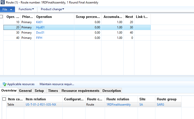This screenshot has height=119, width=194.
Task: Sort by the Accumulated column header
Action: 113,17
